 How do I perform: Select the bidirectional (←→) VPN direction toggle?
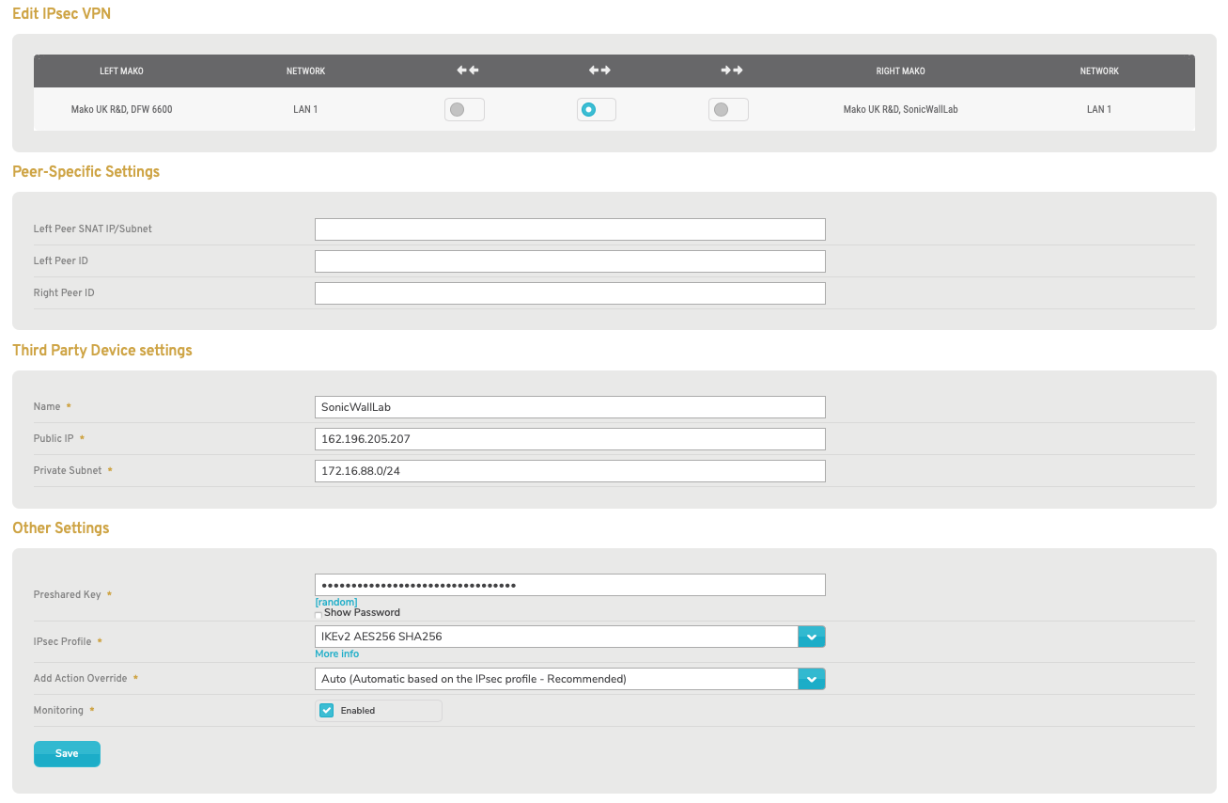pyautogui.click(x=596, y=109)
